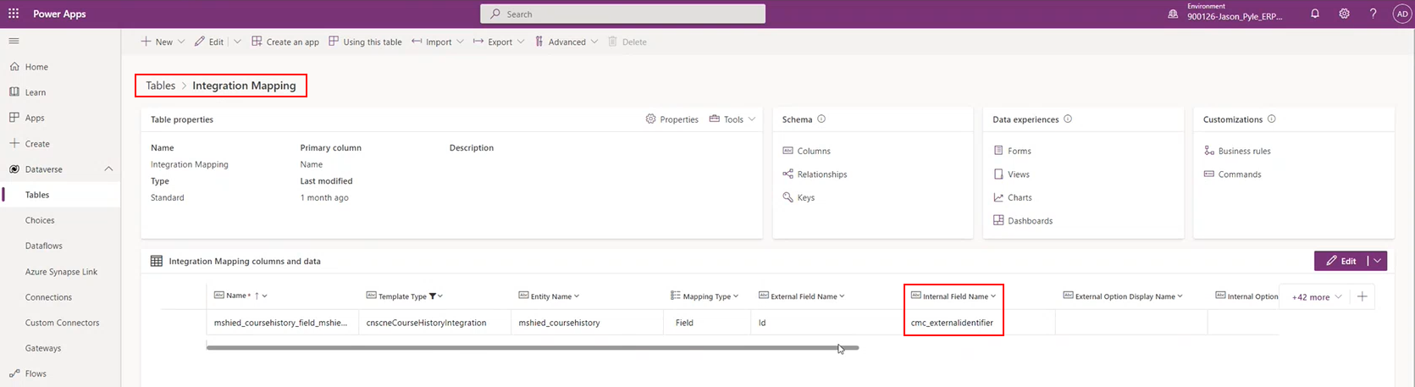Image resolution: width=1415 pixels, height=387 pixels.
Task: Open Forms under Data experiences
Action: coord(1012,151)
